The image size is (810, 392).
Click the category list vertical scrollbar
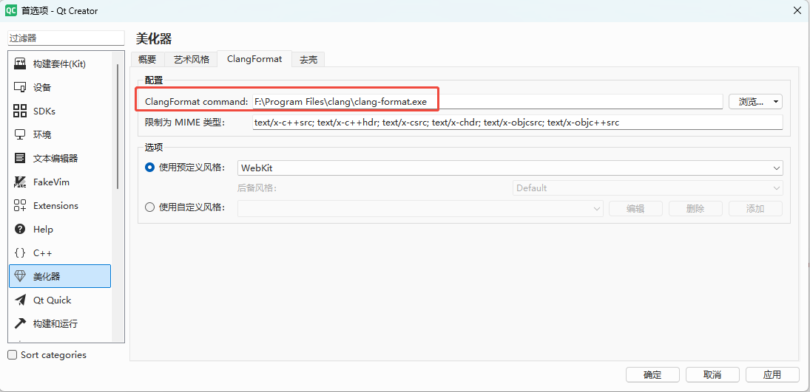pyautogui.click(x=118, y=126)
